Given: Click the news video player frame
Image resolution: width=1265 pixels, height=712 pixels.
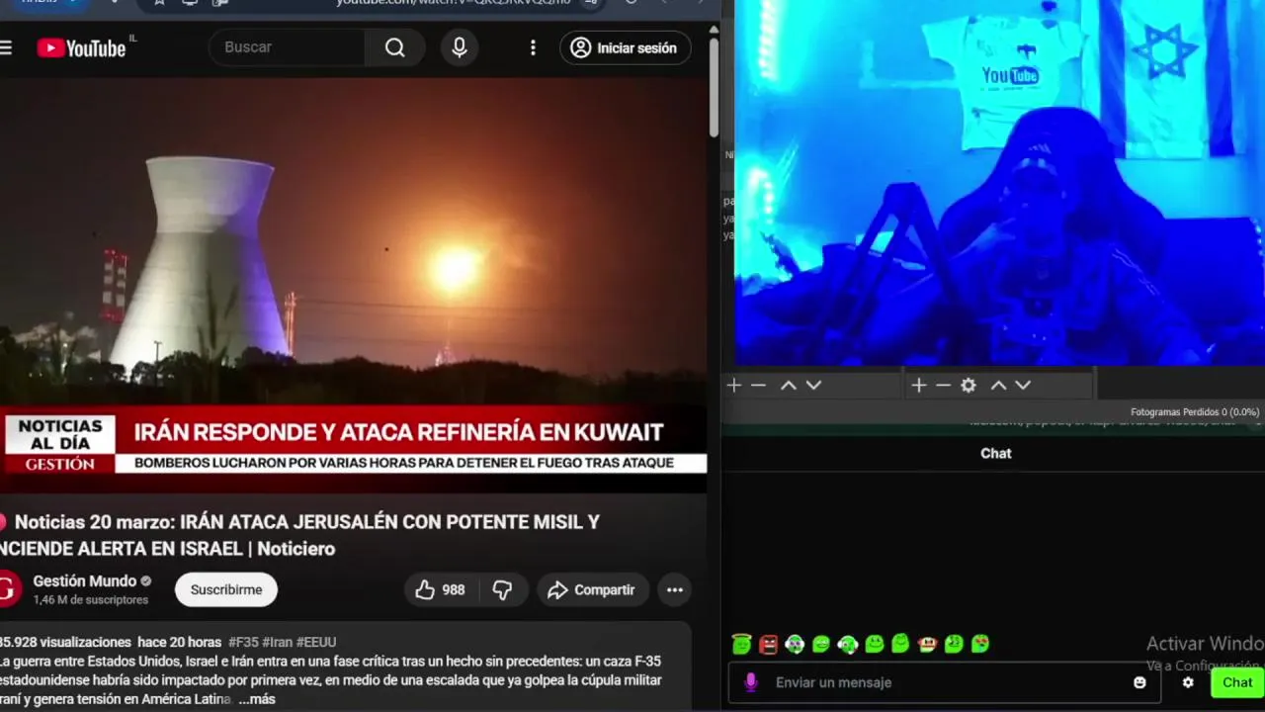Looking at the screenshot, I should click(353, 285).
